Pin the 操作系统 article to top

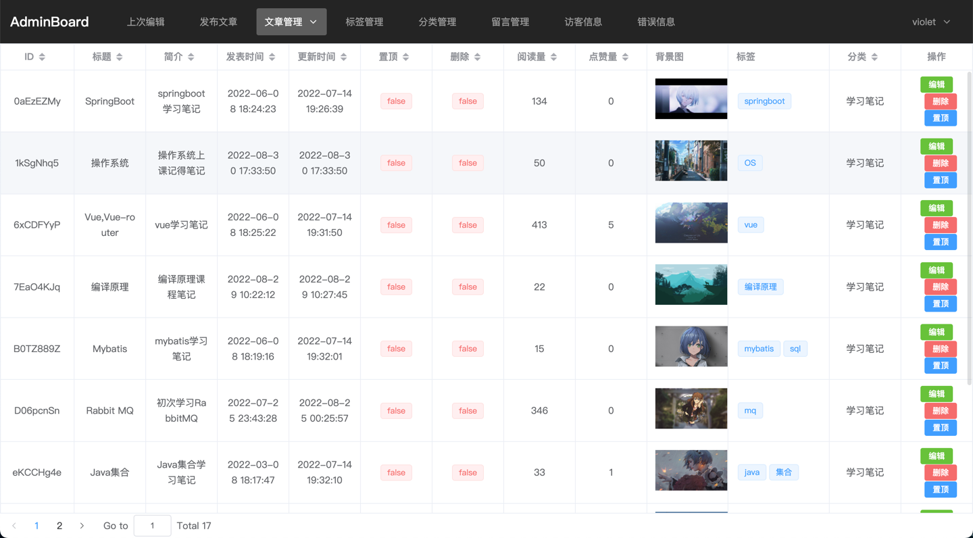pyautogui.click(x=941, y=180)
